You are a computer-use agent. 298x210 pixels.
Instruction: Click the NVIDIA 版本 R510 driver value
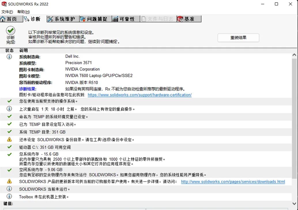click(x=82, y=83)
